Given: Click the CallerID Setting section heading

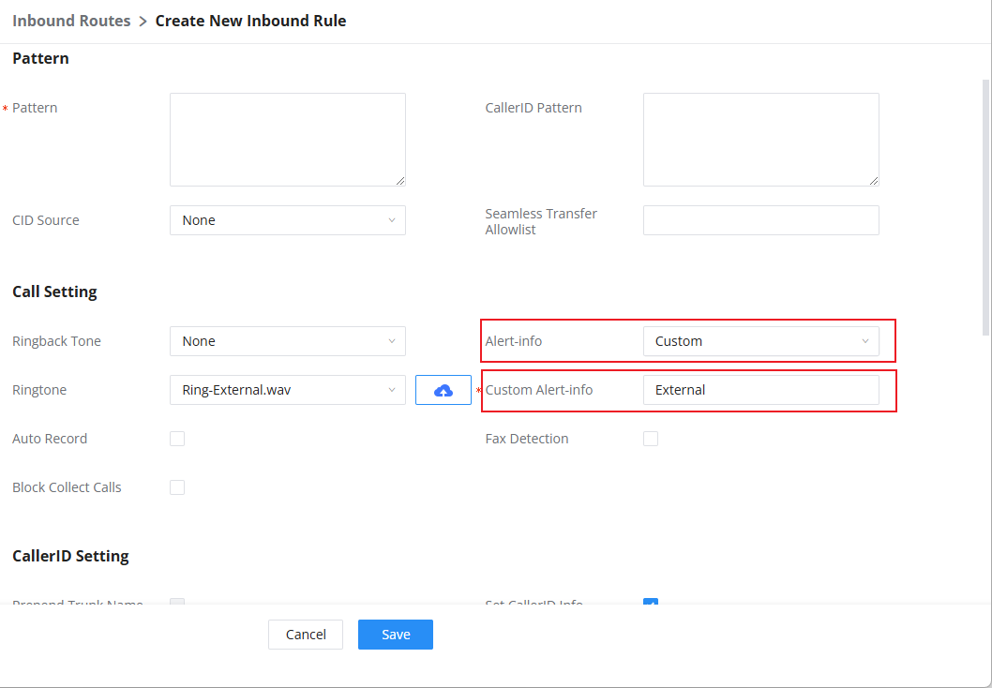Looking at the screenshot, I should [x=71, y=556].
